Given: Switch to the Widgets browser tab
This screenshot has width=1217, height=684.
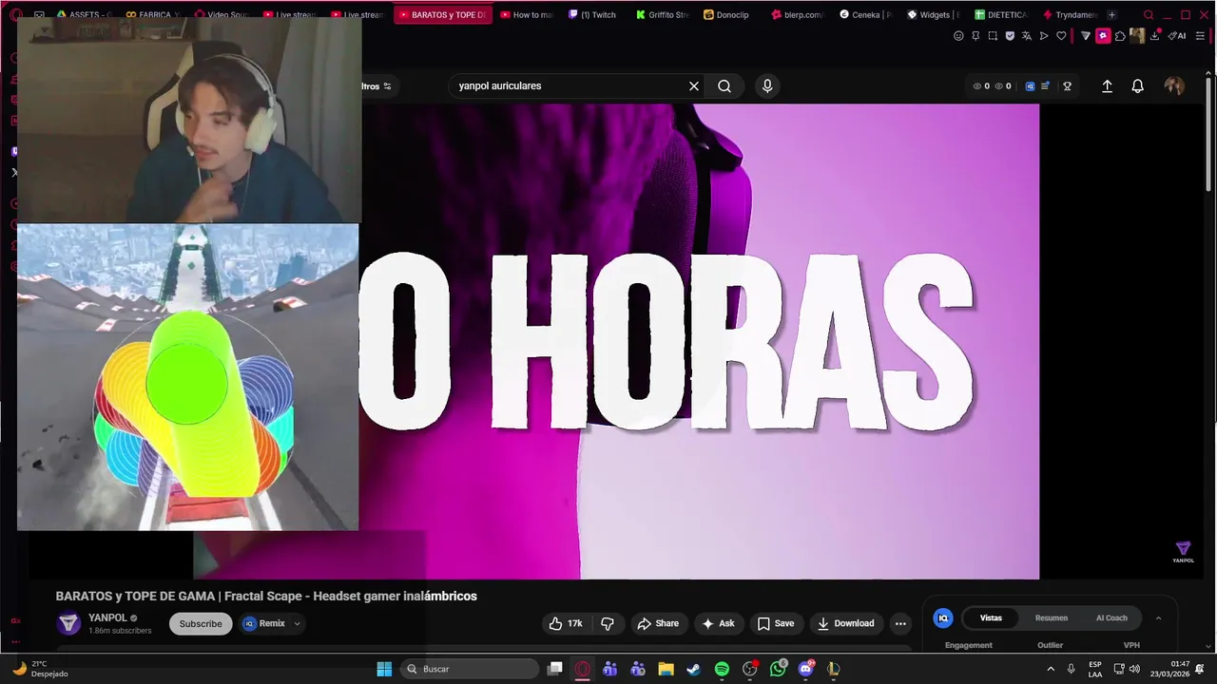Looking at the screenshot, I should [x=934, y=14].
